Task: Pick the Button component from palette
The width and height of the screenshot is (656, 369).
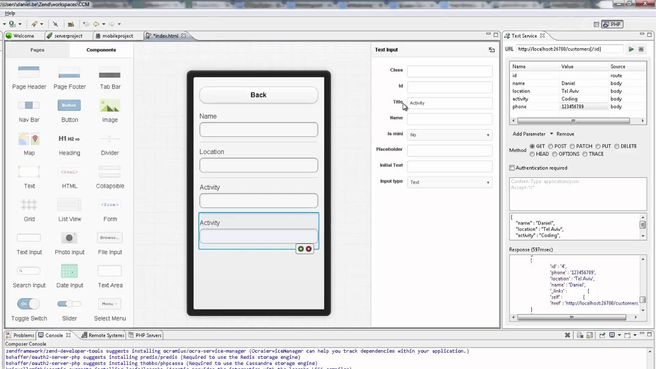Action: [x=69, y=111]
